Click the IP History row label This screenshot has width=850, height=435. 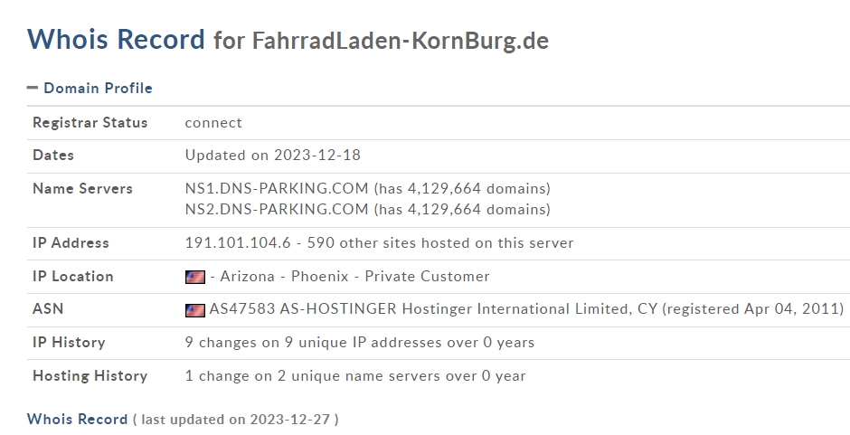pos(69,343)
